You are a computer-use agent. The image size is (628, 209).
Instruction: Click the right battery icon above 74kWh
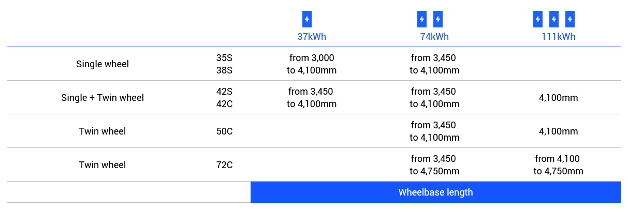[x=438, y=19]
